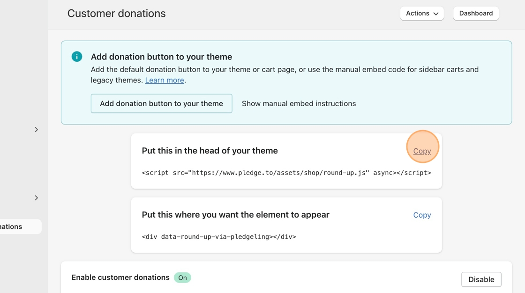The height and width of the screenshot is (293, 525).
Task: Click the script src code snippet text
Action: (286, 173)
